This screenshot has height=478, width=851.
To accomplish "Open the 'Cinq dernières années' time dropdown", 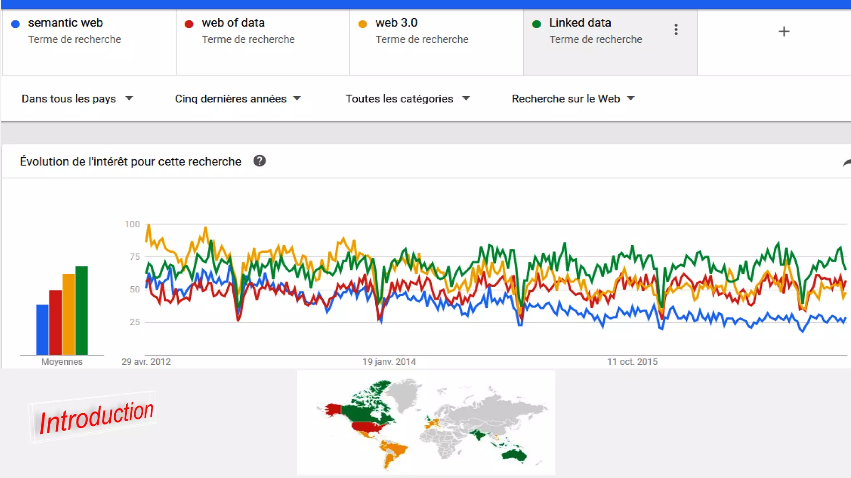I will pyautogui.click(x=237, y=99).
